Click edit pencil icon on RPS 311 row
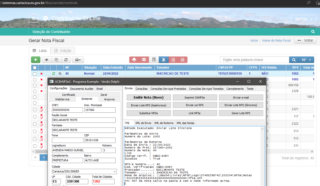Image resolution: width=320 pixels, height=186 pixels. click(41, 147)
